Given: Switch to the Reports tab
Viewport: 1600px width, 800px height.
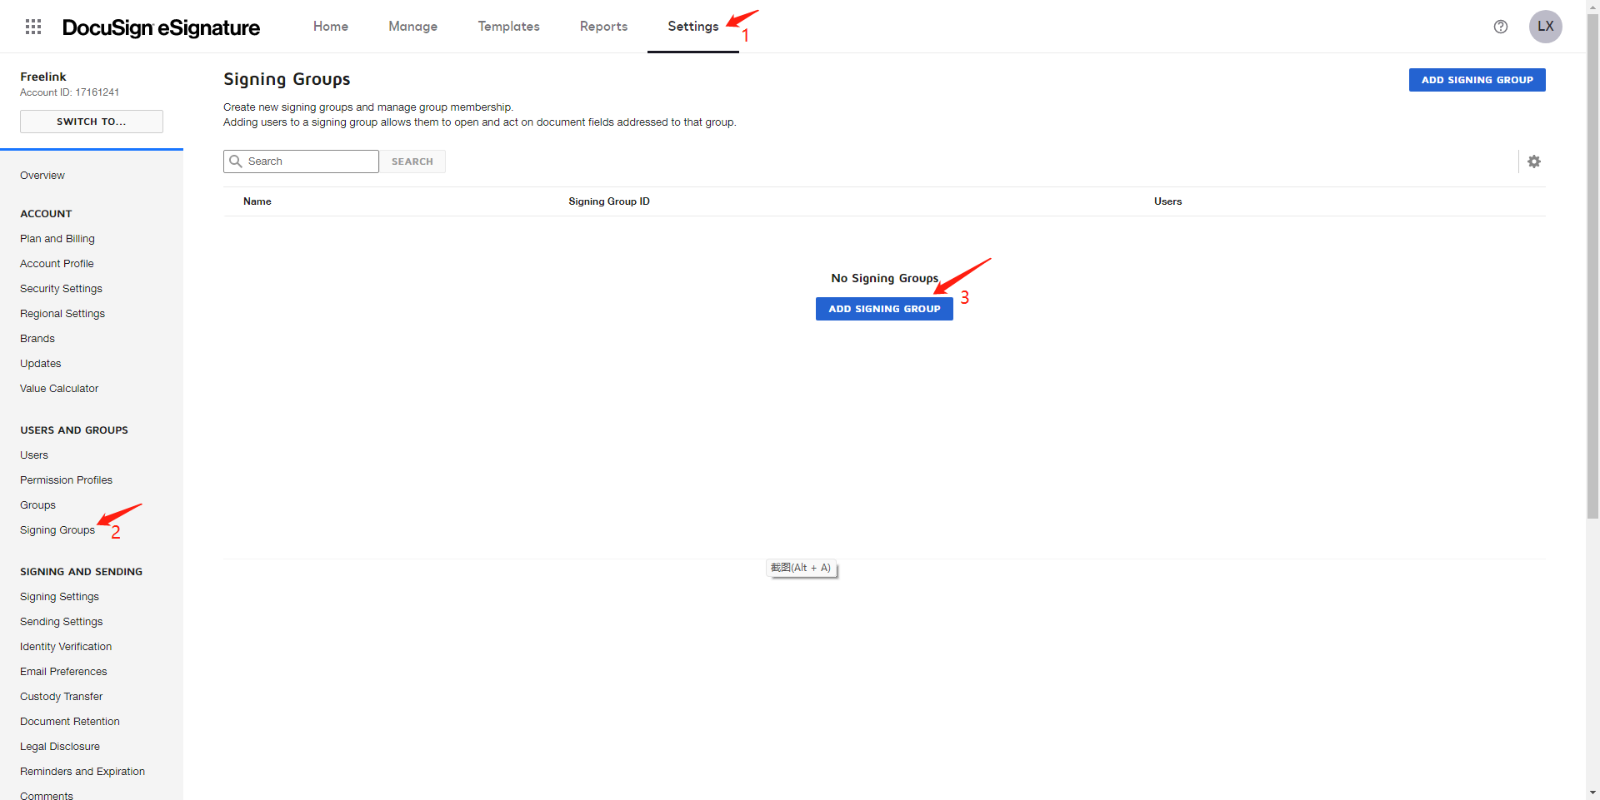Looking at the screenshot, I should (x=603, y=26).
